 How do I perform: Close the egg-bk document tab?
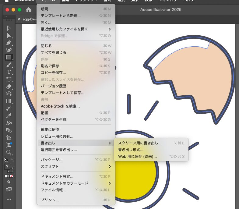pos(19,19)
